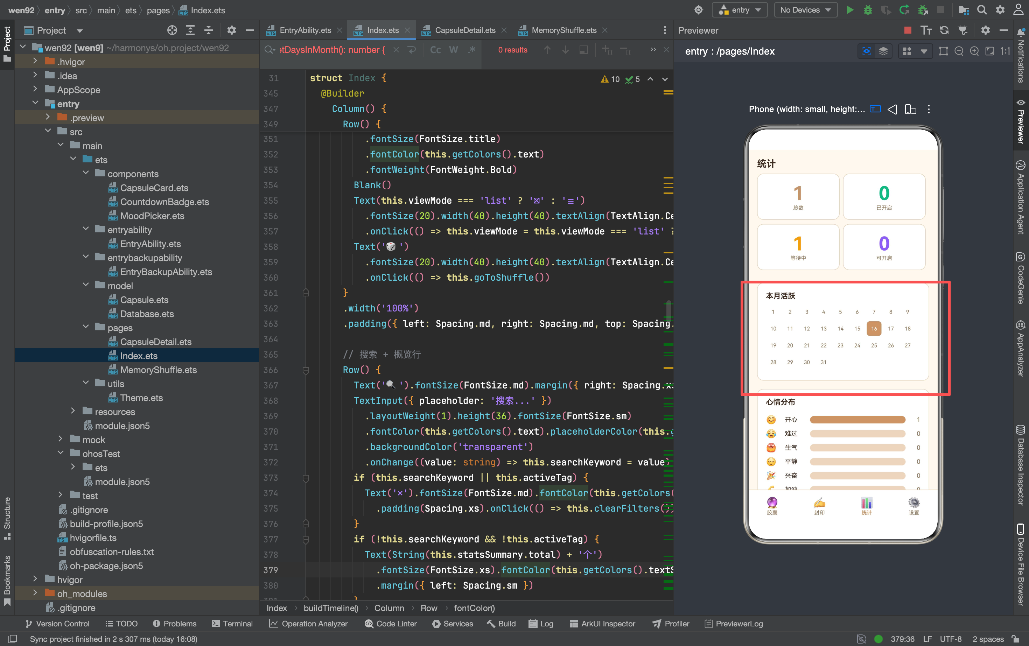The height and width of the screenshot is (646, 1029).
Task: Rotate the phone preview with triangle icon
Action: click(892, 110)
